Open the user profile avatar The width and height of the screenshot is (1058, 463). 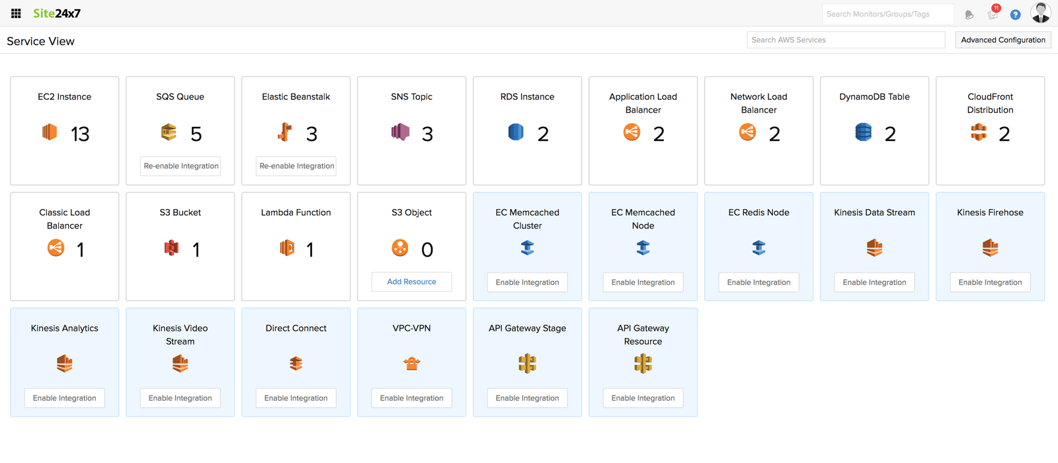(x=1041, y=13)
